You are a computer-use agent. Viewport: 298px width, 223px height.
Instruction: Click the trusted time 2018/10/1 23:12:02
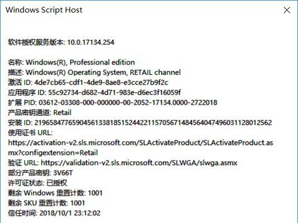[70, 213]
